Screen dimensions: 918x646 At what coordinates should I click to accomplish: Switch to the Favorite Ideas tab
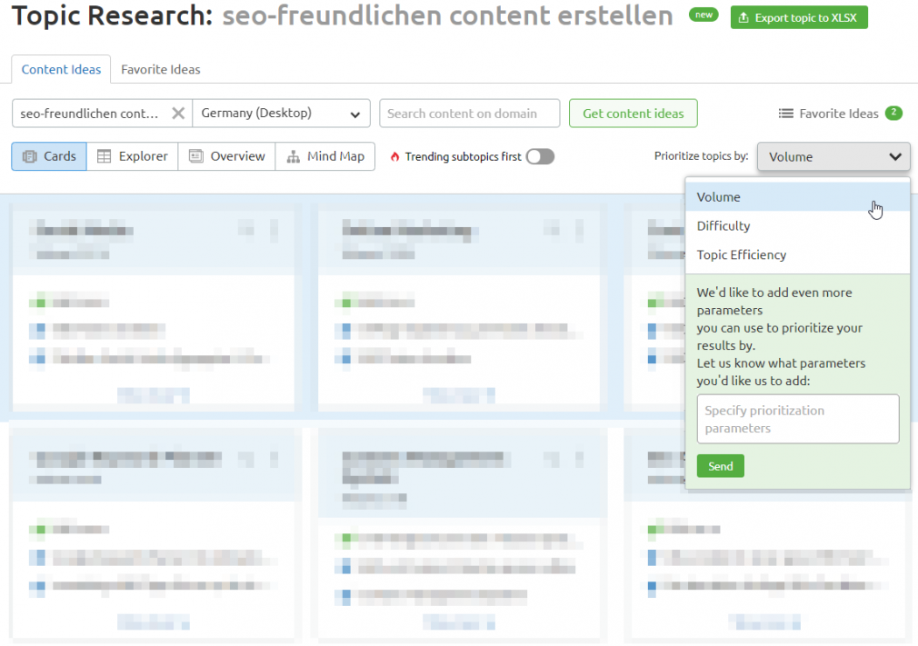pyautogui.click(x=160, y=69)
